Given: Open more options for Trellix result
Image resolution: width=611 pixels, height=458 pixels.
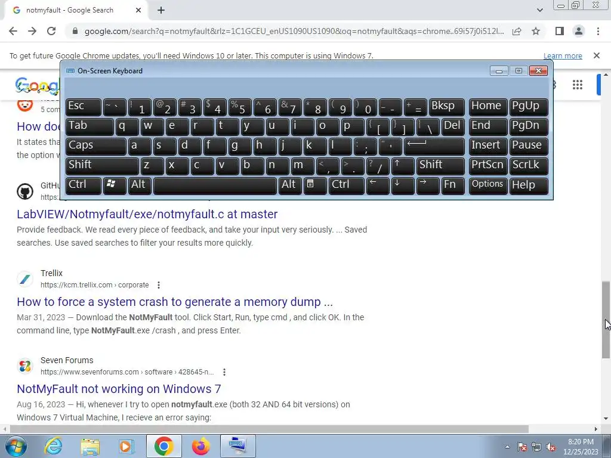Looking at the screenshot, I should click(159, 285).
